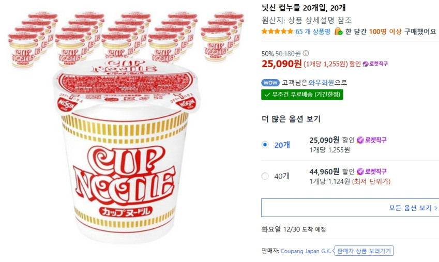Click the 최저 단위가 label
The height and width of the screenshot is (262, 439).
[371, 181]
